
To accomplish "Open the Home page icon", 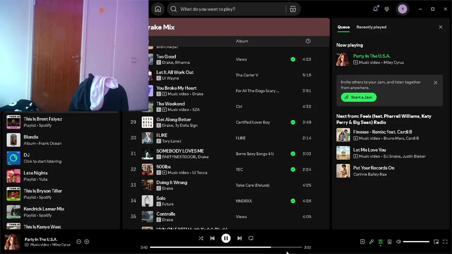I will coord(158,9).
